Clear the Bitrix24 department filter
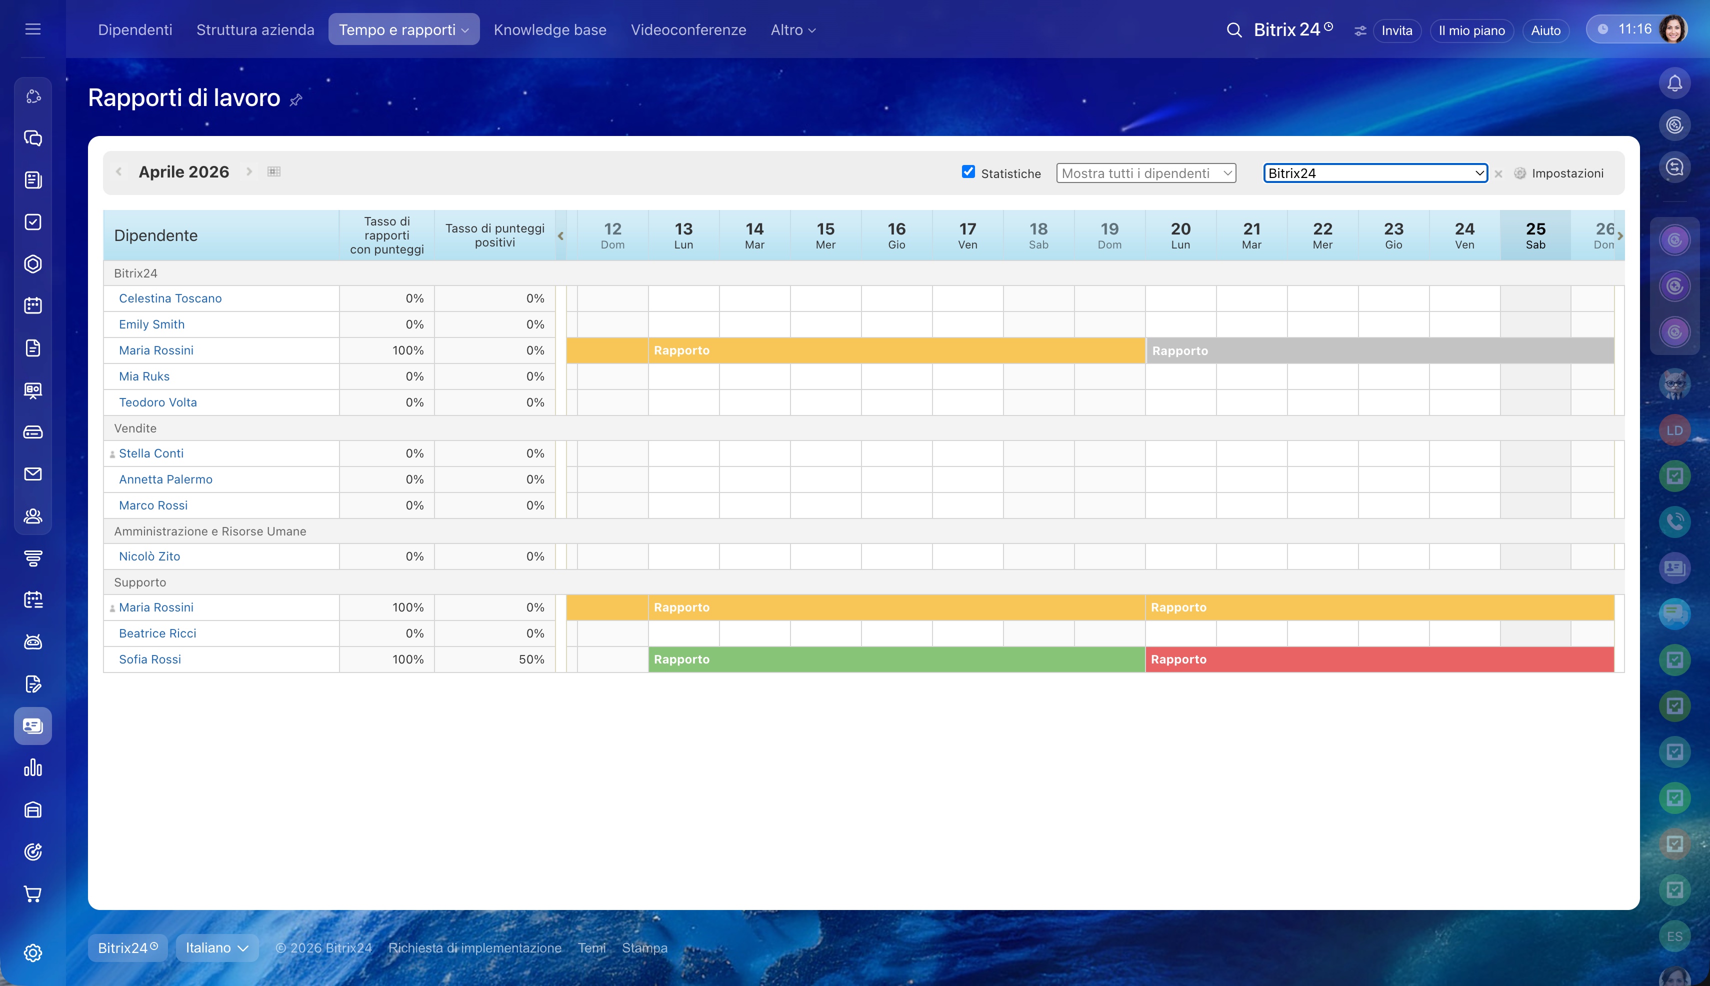Screen dimensions: 1710x986 click(1498, 174)
